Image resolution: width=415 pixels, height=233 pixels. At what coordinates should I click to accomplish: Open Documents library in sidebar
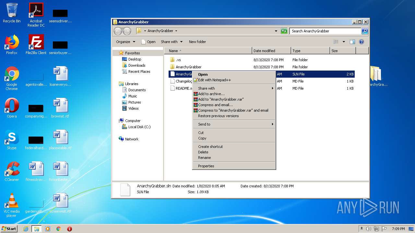tap(134, 90)
